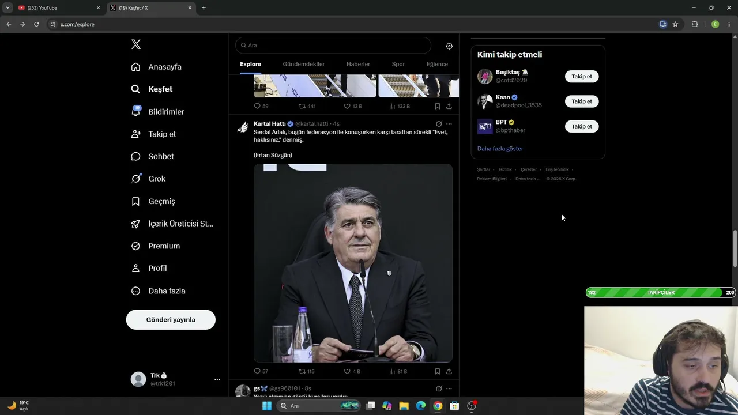Switch to the Explore tab

click(x=250, y=64)
